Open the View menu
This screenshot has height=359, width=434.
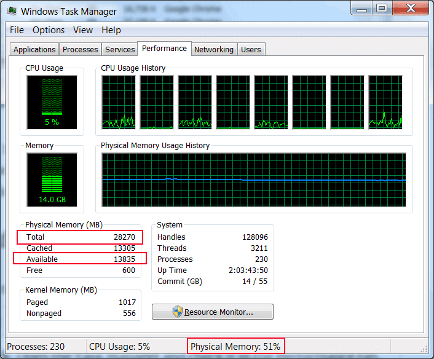(x=83, y=30)
